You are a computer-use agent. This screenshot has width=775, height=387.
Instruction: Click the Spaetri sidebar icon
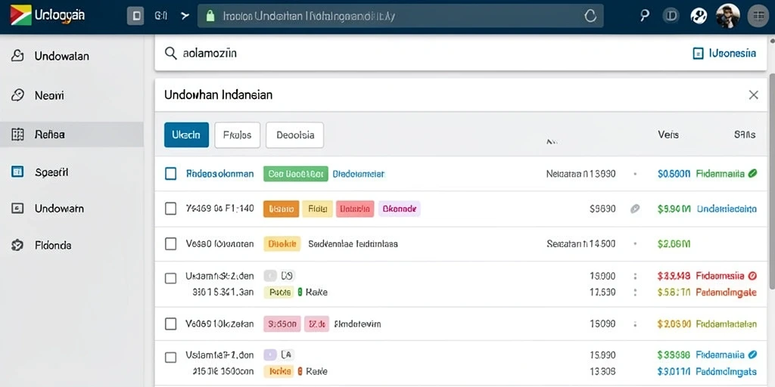click(x=17, y=172)
